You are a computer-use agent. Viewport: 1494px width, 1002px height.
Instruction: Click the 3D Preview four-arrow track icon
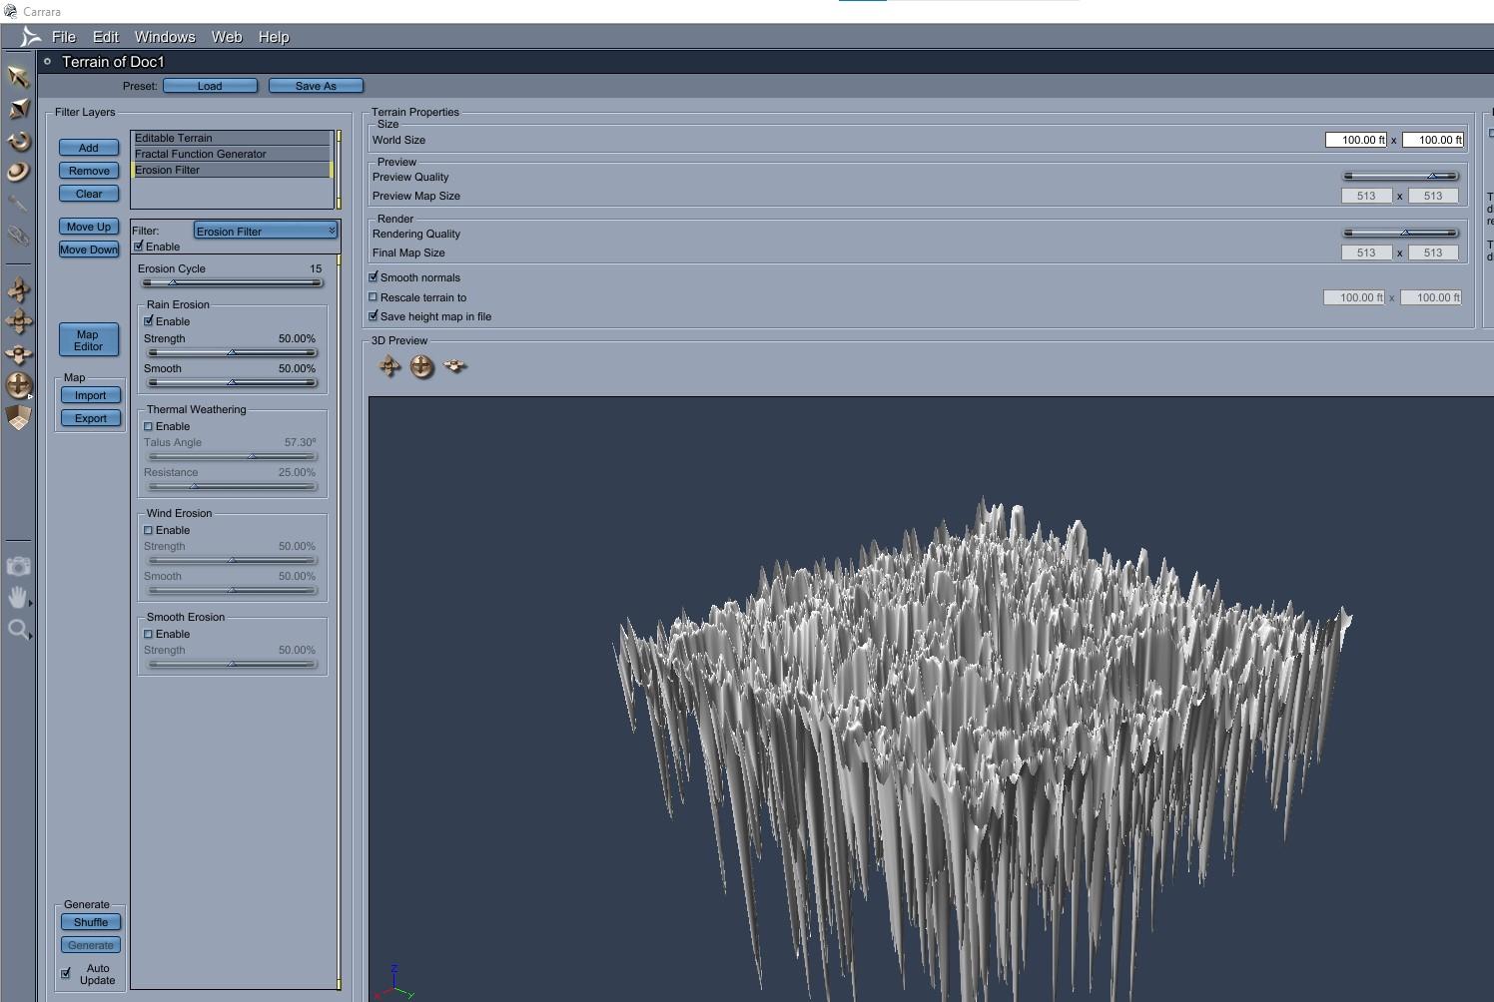click(389, 366)
